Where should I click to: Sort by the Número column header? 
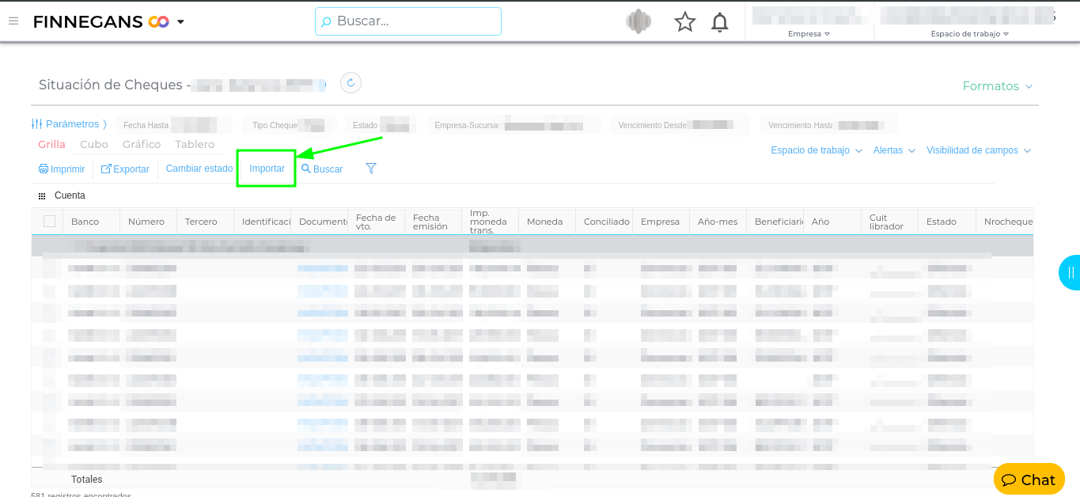148,222
